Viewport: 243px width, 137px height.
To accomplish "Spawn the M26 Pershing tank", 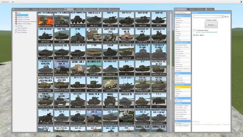I will [x=62, y=100].
